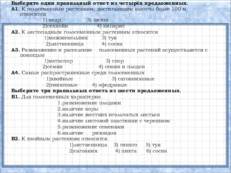Pick '2)гинкговые' in question A4
The height and width of the screenshot is (173, 231).
click(62, 85)
